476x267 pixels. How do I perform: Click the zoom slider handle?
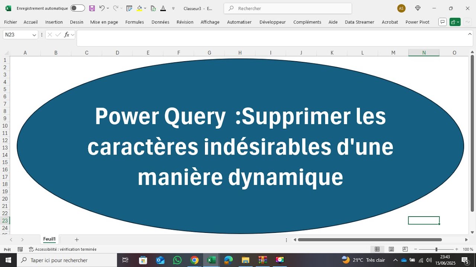(436, 249)
